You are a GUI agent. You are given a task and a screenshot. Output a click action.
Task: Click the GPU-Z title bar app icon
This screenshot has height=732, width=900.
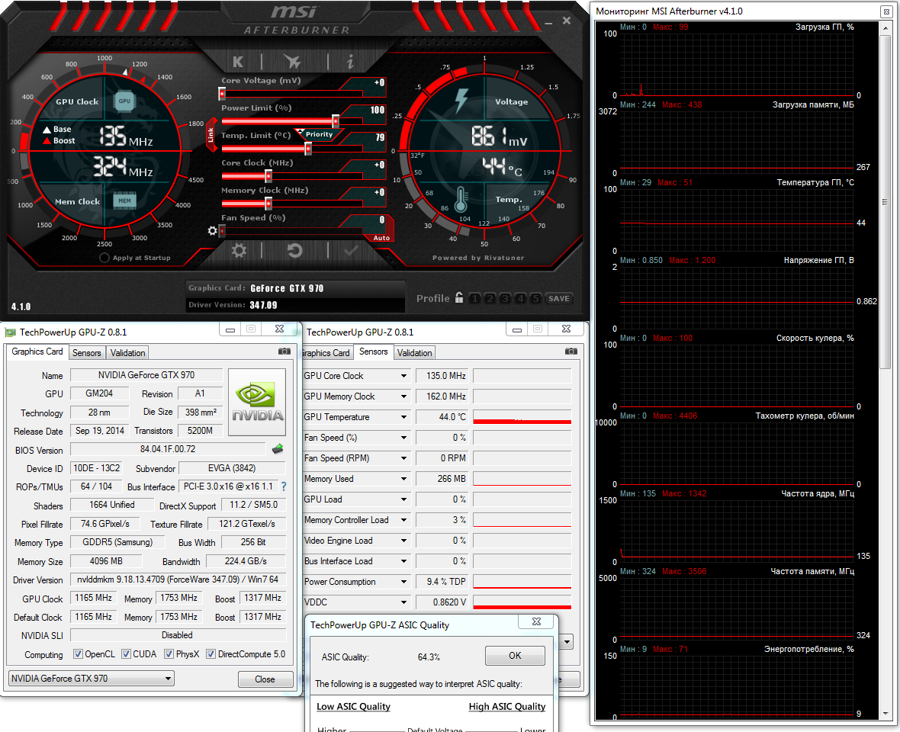11,332
